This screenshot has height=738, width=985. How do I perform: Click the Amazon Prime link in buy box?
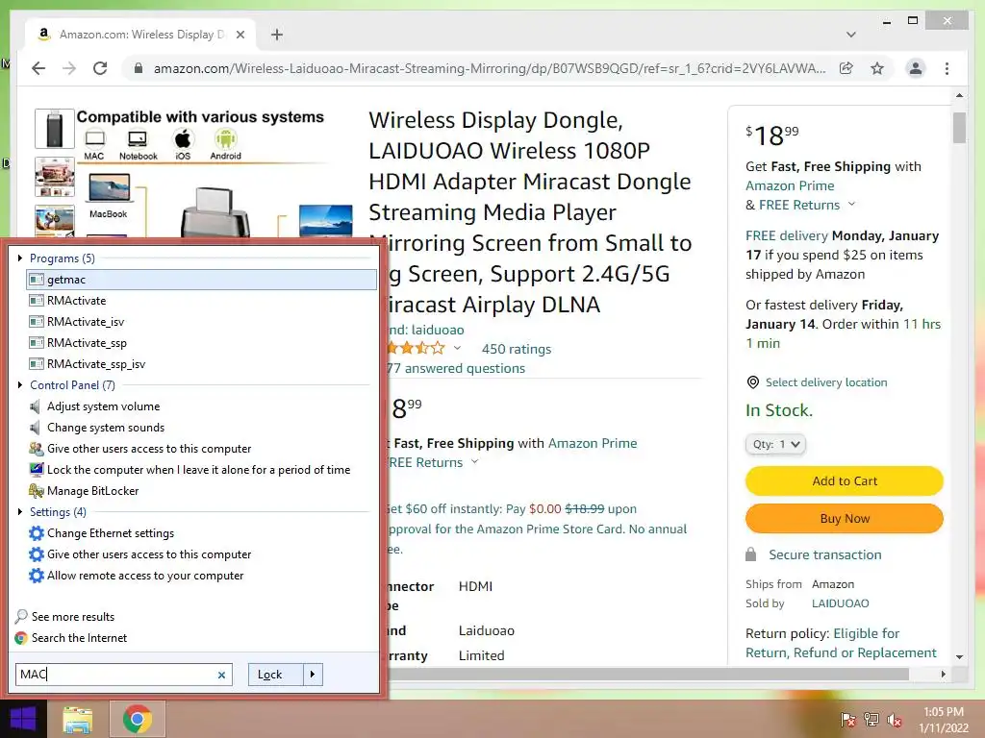click(x=790, y=185)
